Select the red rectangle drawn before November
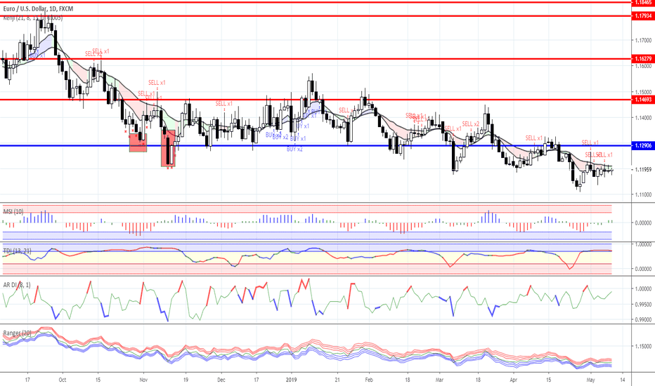The width and height of the screenshot is (655, 386). click(138, 142)
